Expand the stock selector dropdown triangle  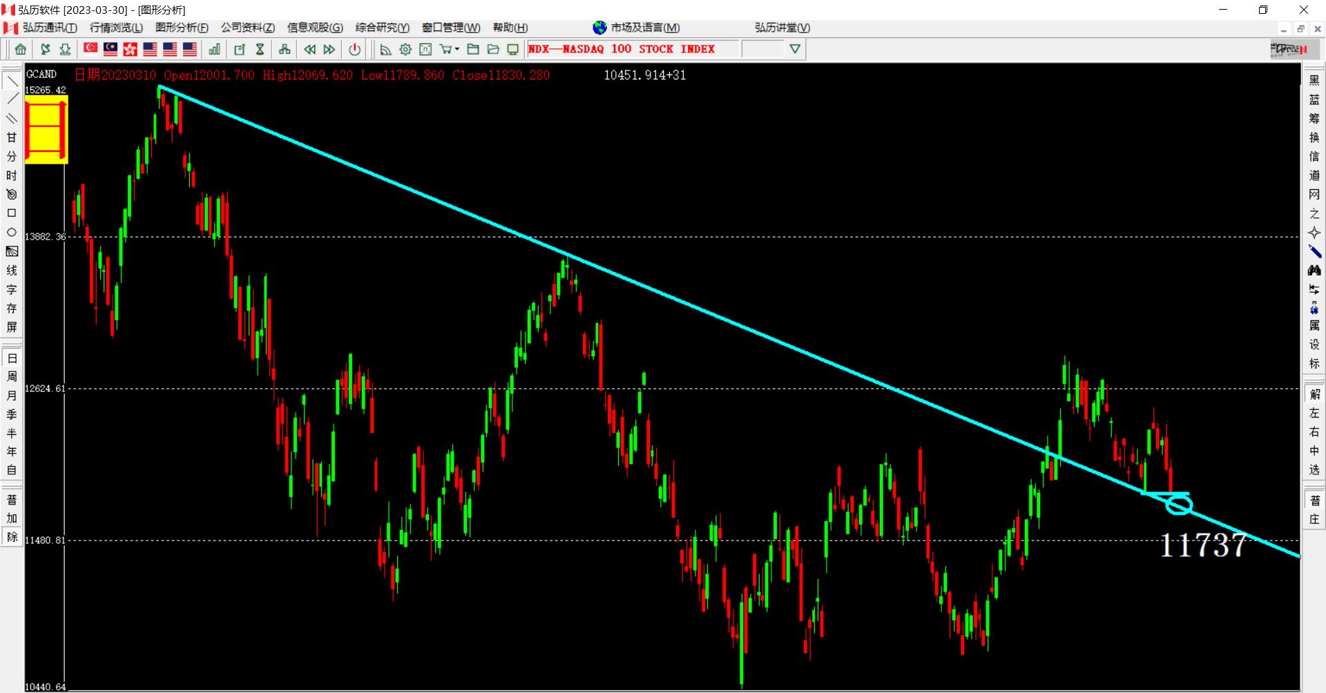coord(795,49)
